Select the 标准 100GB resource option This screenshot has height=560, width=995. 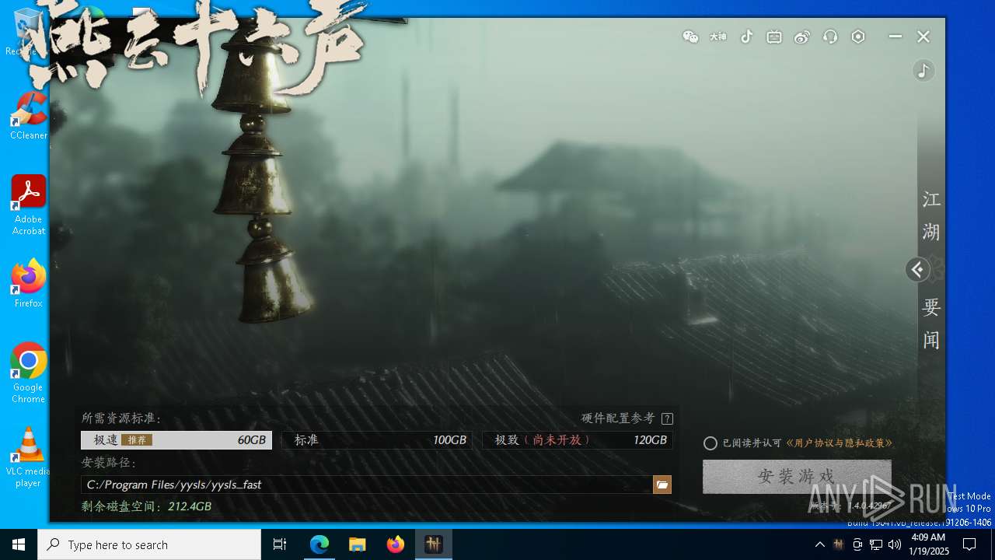tap(377, 440)
